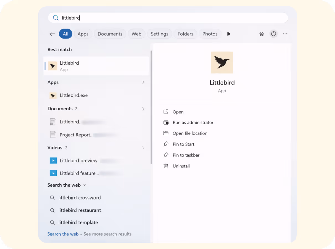Uninstall the Littlebird app
The image size is (335, 249).
tap(181, 166)
